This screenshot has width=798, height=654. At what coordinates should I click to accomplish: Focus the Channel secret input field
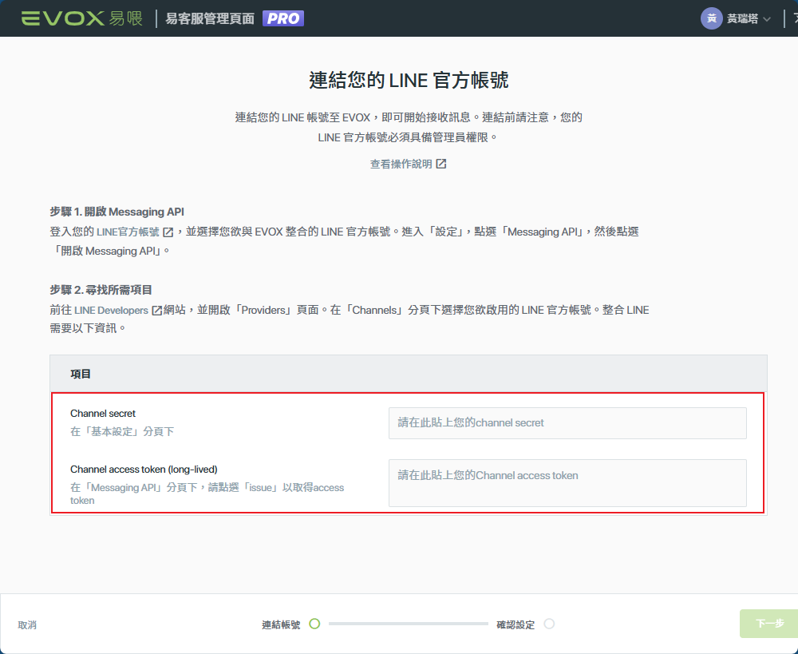[567, 422]
